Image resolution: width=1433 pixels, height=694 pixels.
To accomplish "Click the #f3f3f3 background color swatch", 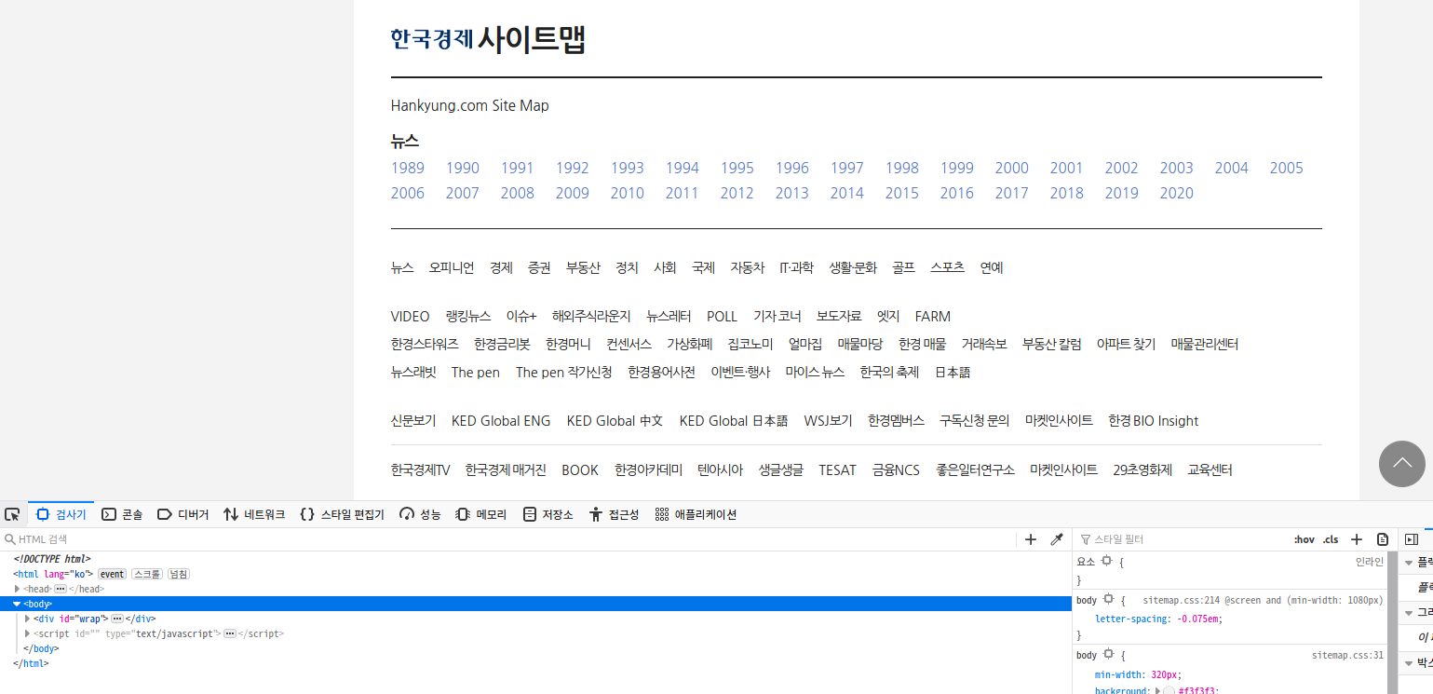I will tap(1169, 690).
